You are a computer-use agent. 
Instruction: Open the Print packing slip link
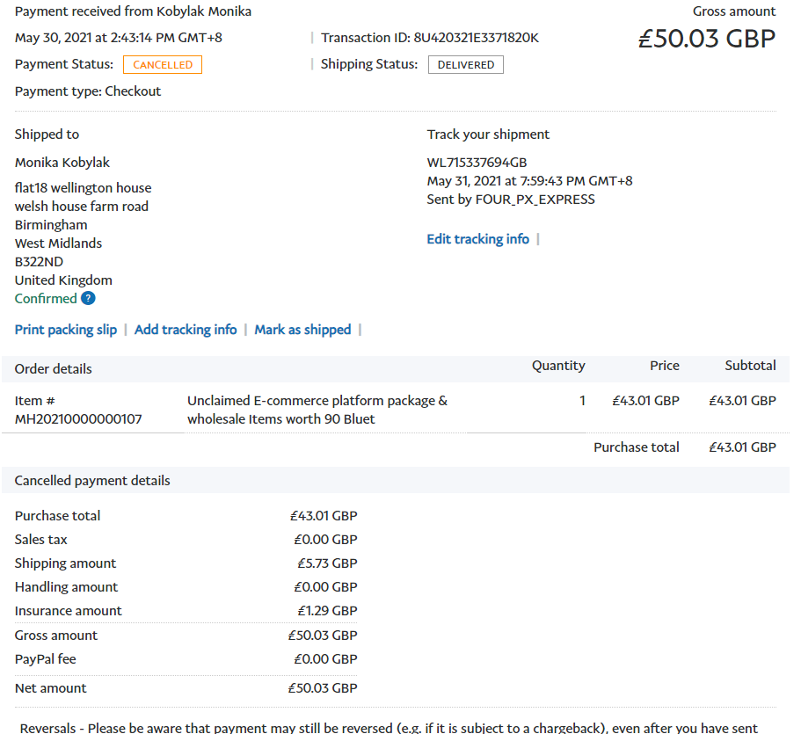coord(66,330)
